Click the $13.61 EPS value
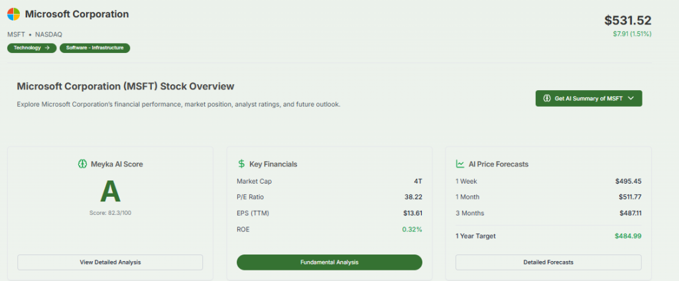Image resolution: width=679 pixels, height=281 pixels. (x=412, y=213)
